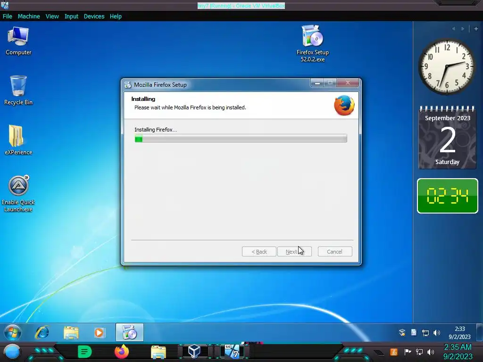Select the Recycle Bin desktop icon

point(18,90)
